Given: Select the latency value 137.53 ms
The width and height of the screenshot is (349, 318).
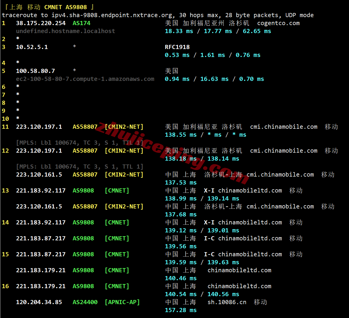Looking at the screenshot, I should [181, 182].
